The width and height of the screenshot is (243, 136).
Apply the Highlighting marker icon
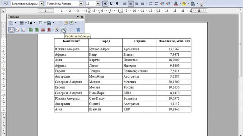click(184, 3)
